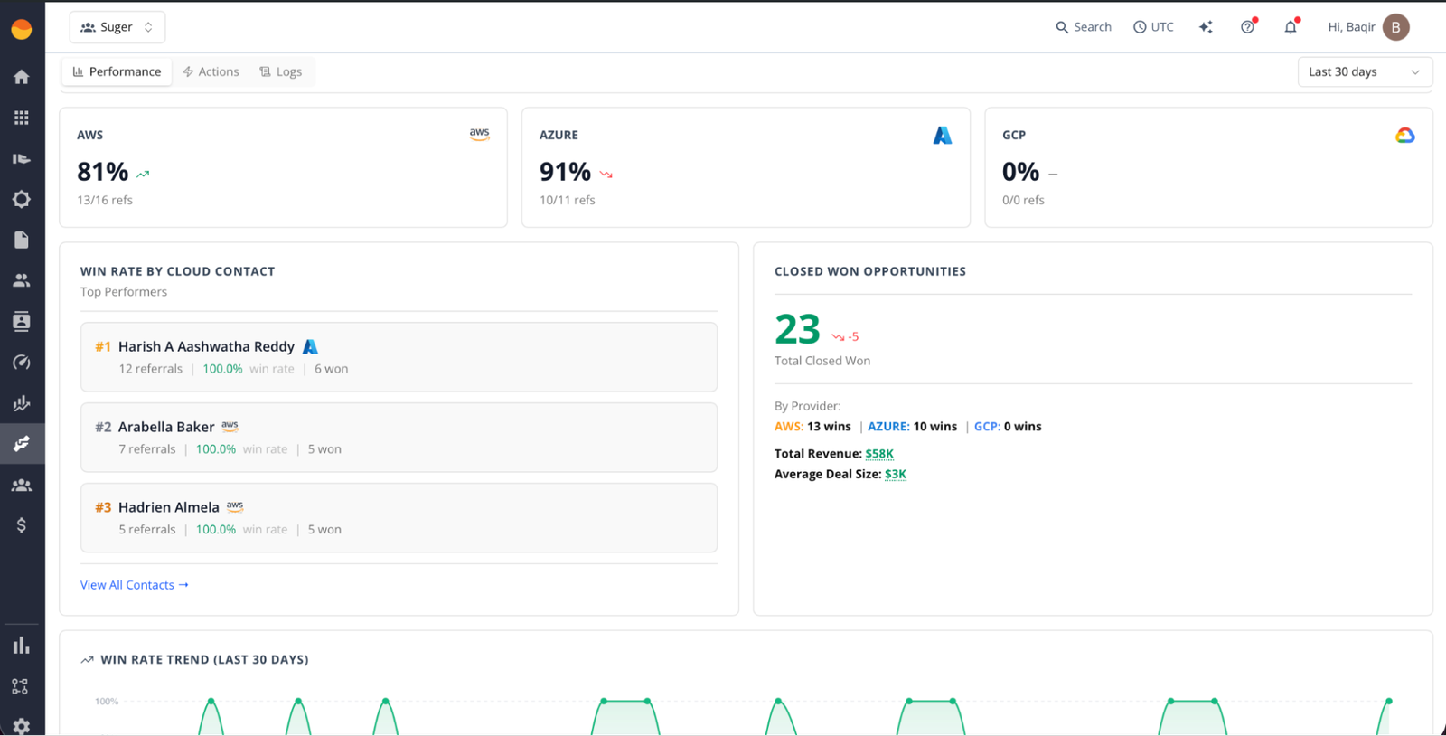Image resolution: width=1446 pixels, height=736 pixels.
Task: Open the address book icon in sidebar
Action: point(22,321)
